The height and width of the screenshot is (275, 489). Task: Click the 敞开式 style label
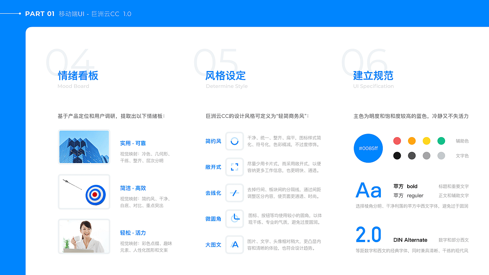click(213, 167)
